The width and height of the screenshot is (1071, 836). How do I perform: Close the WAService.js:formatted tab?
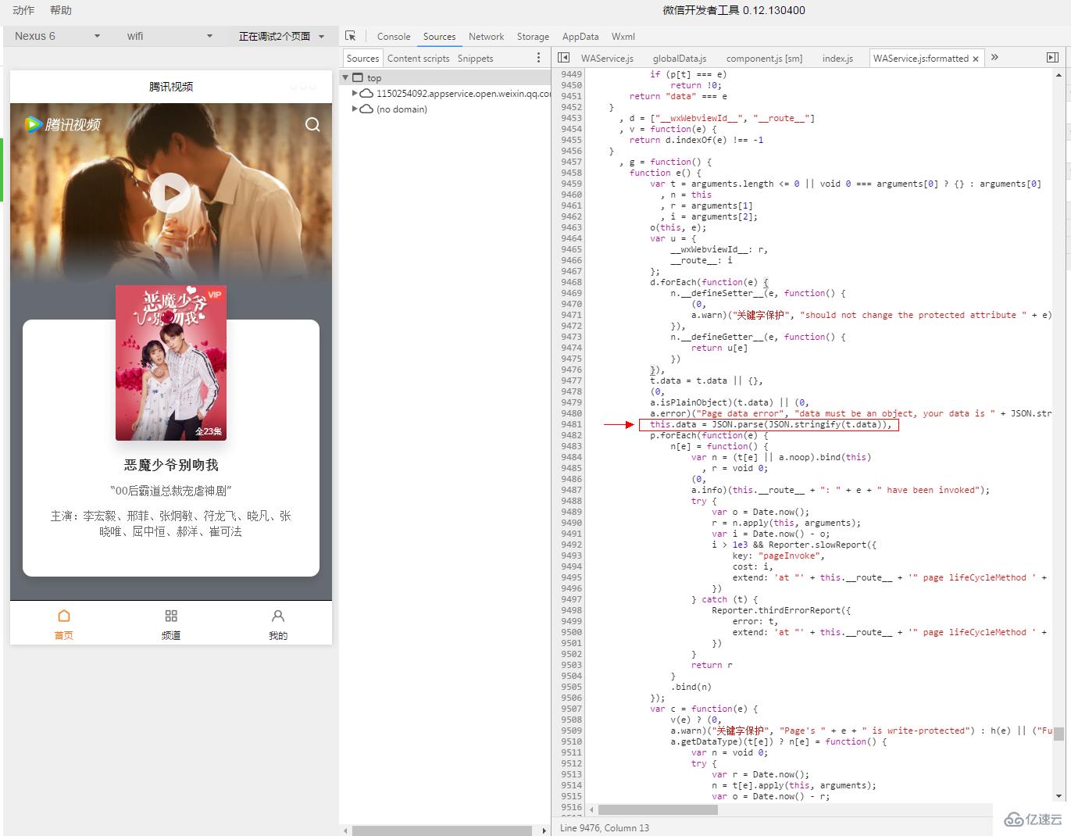click(976, 59)
